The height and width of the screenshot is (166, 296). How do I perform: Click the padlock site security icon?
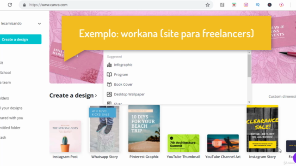coord(25,5)
